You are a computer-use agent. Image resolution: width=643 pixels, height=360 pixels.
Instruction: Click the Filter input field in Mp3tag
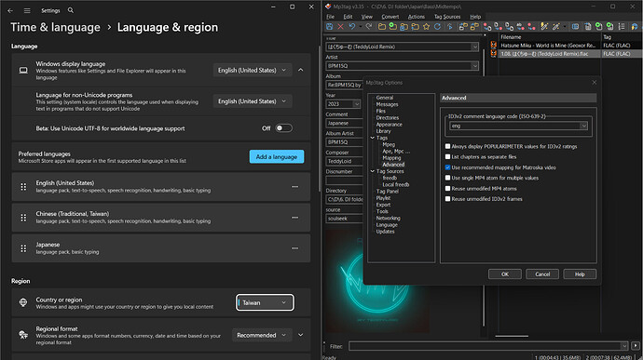pyautogui.click(x=488, y=346)
